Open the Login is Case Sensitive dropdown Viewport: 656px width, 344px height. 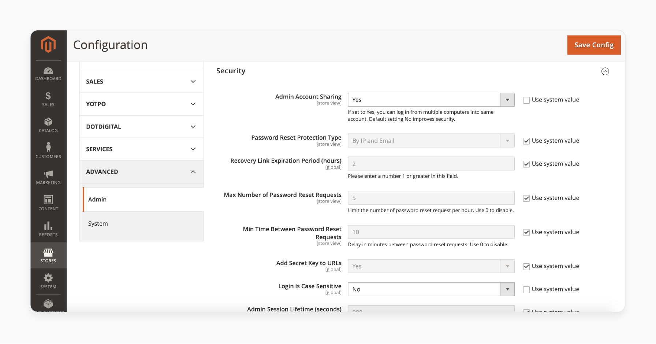tap(431, 289)
